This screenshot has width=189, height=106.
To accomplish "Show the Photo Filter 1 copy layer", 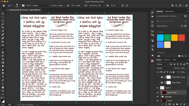I will coord(157,77).
